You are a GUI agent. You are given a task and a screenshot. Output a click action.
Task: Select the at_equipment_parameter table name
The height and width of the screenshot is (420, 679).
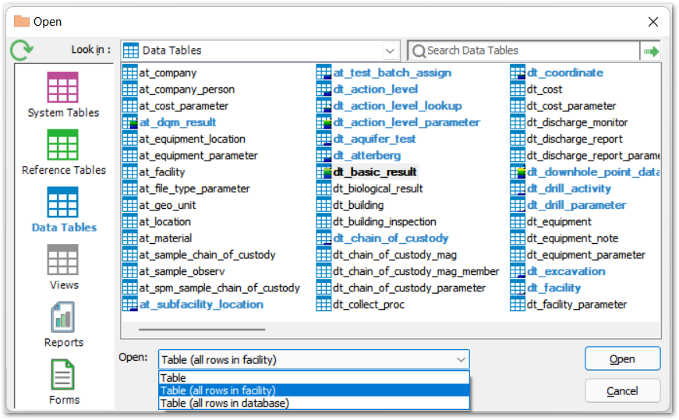(198, 155)
